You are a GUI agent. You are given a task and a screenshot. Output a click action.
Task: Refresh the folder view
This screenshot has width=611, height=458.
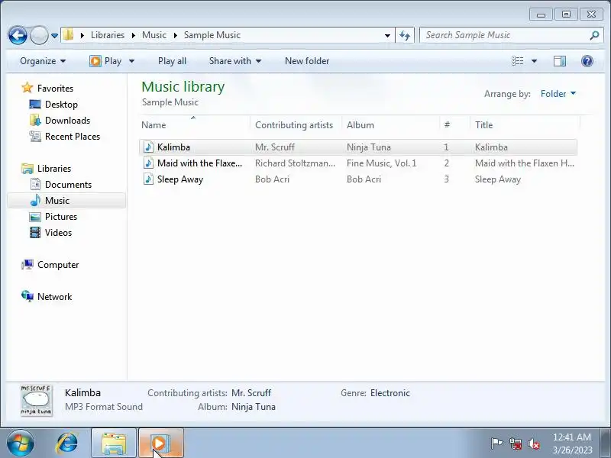405,35
